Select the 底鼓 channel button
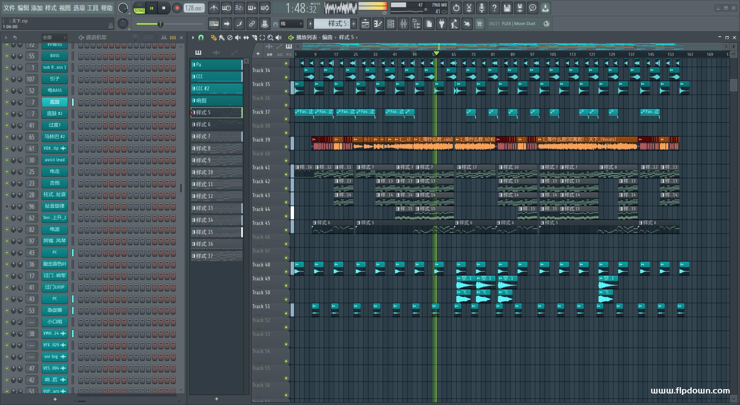740x405 pixels. (x=55, y=102)
